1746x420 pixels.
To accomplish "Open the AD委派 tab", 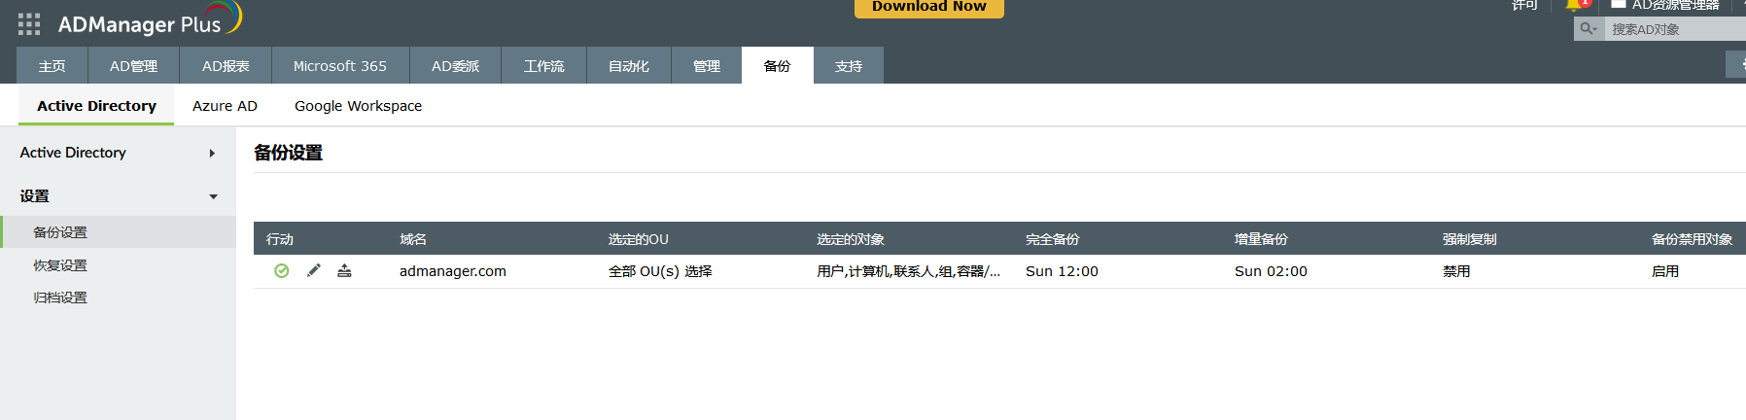I will [456, 65].
